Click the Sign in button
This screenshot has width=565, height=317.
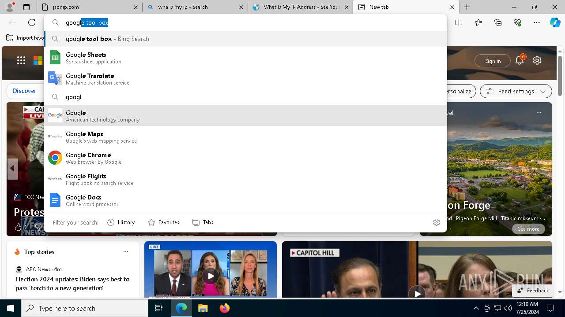point(493,61)
